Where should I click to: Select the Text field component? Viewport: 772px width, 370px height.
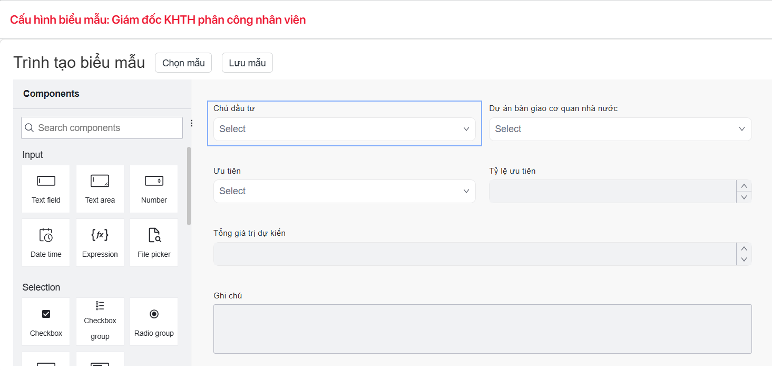pyautogui.click(x=46, y=189)
